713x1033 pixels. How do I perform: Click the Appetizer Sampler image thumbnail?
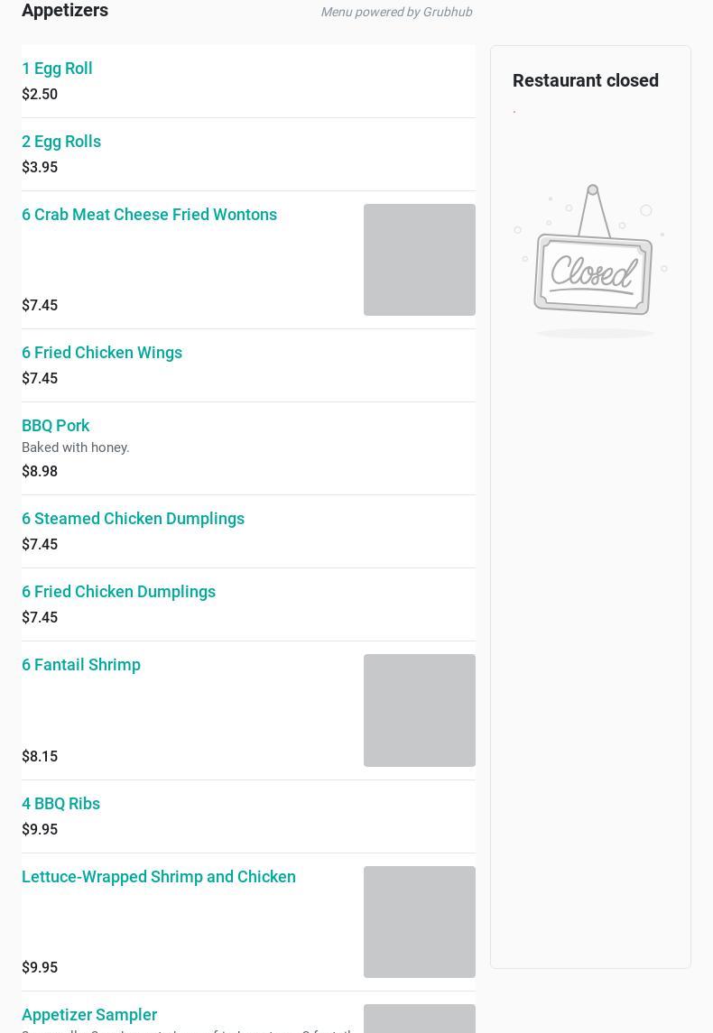[x=419, y=1019]
